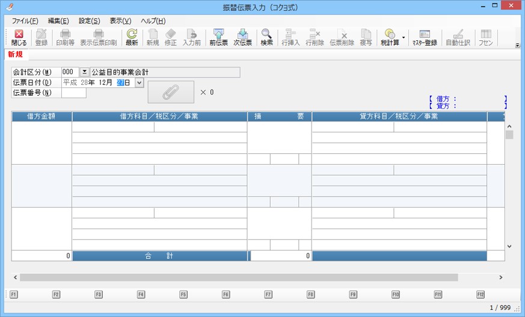Open ﾏｽﾀｰ登録 master registration
The height and width of the screenshot is (317, 525).
425,37
